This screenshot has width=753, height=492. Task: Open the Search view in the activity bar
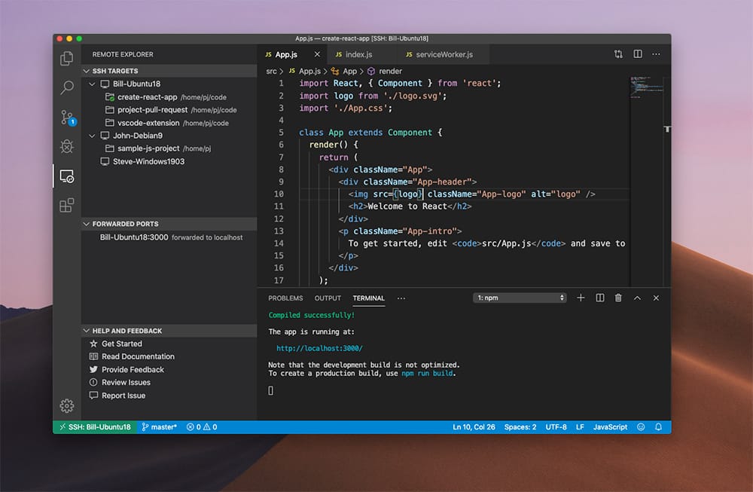pos(66,87)
